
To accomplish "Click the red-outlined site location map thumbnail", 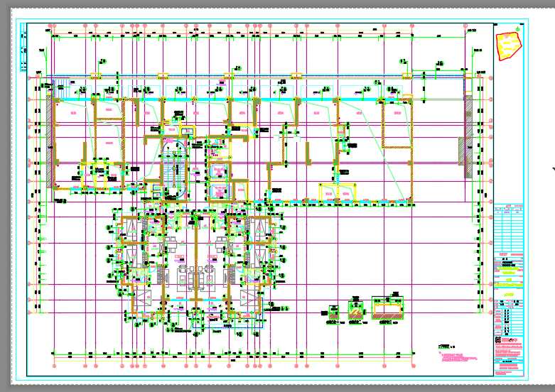I will [509, 46].
